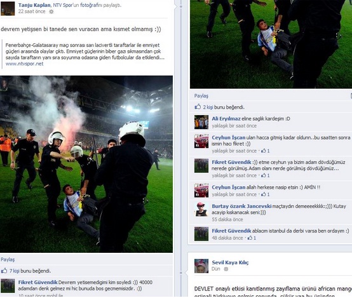Click Paylaş under the right-hand photo
352x298 pixels.
point(201,96)
